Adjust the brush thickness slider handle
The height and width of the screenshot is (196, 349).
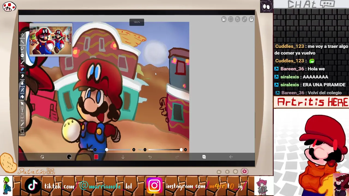107,150
